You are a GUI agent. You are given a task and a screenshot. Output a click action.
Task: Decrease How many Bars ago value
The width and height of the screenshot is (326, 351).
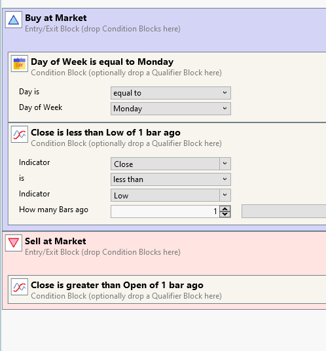[225, 214]
